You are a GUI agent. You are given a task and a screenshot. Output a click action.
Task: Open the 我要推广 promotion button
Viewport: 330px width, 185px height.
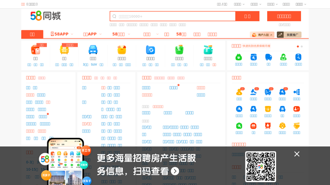point(289,35)
